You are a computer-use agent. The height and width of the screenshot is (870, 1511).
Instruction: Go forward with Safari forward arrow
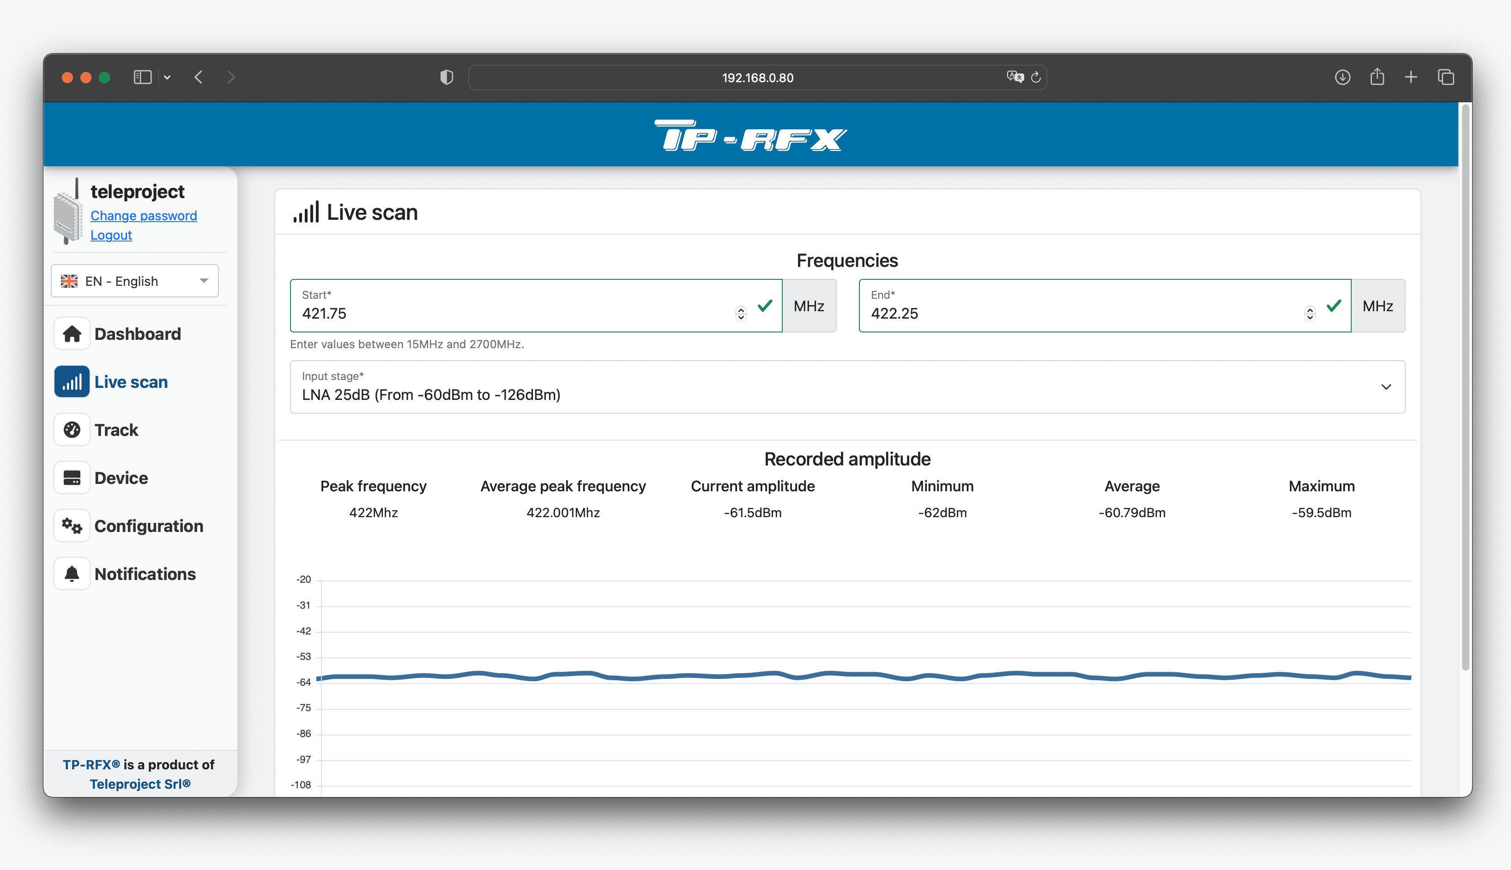(230, 77)
